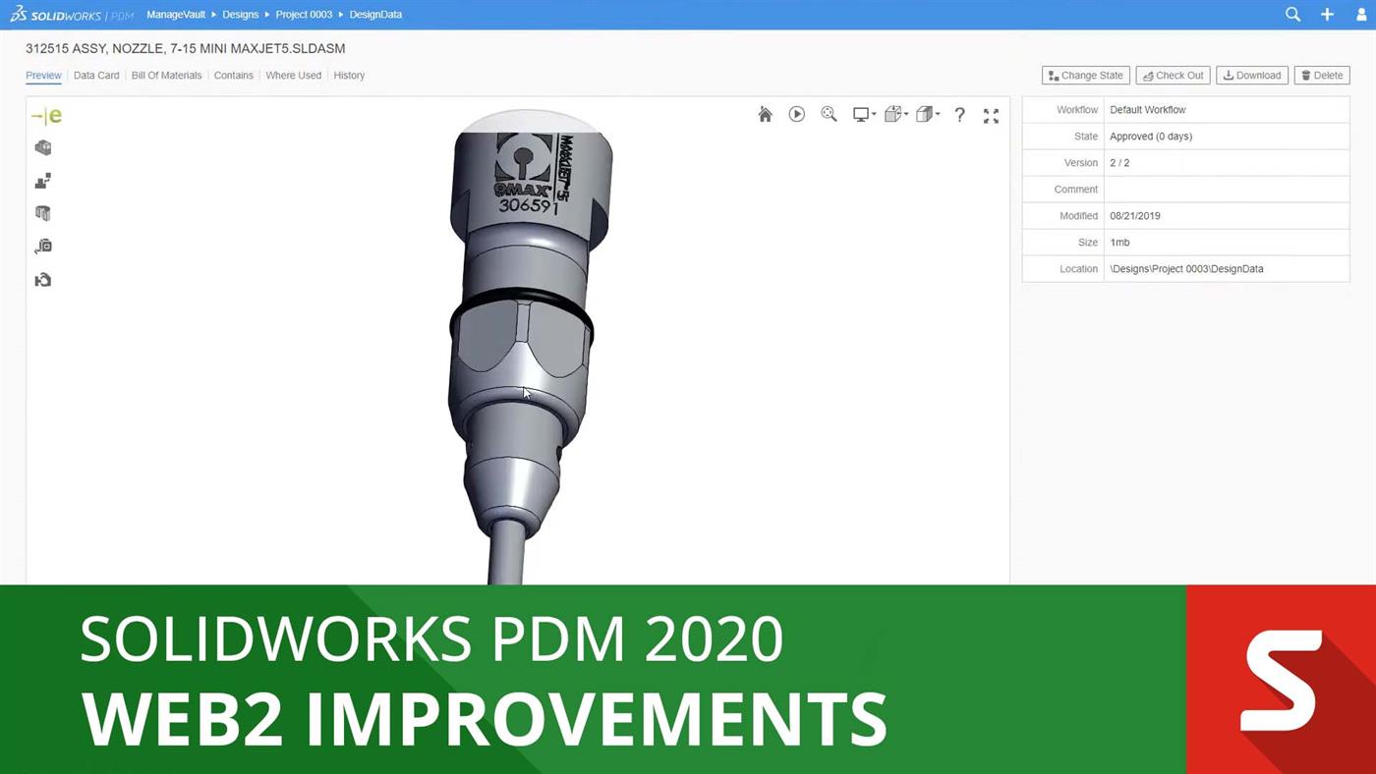
Task: Open the user profile icon top right
Action: (x=1361, y=14)
